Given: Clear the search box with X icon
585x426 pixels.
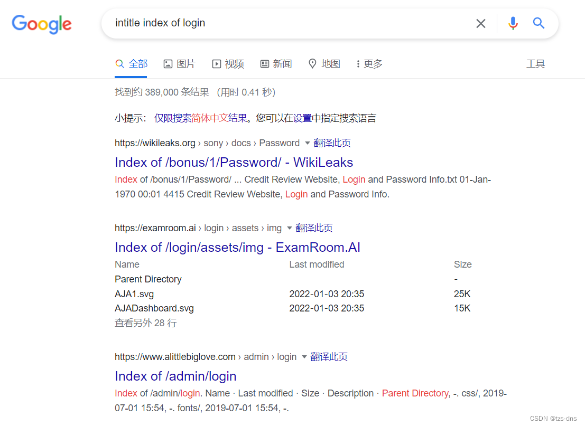Looking at the screenshot, I should (x=480, y=23).
